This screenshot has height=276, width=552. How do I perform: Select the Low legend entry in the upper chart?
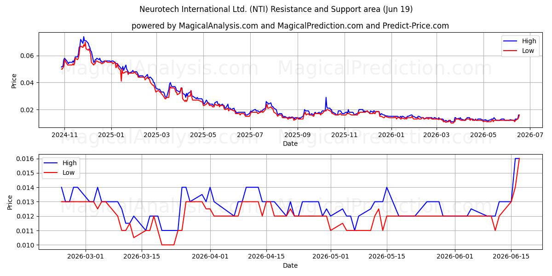point(520,51)
